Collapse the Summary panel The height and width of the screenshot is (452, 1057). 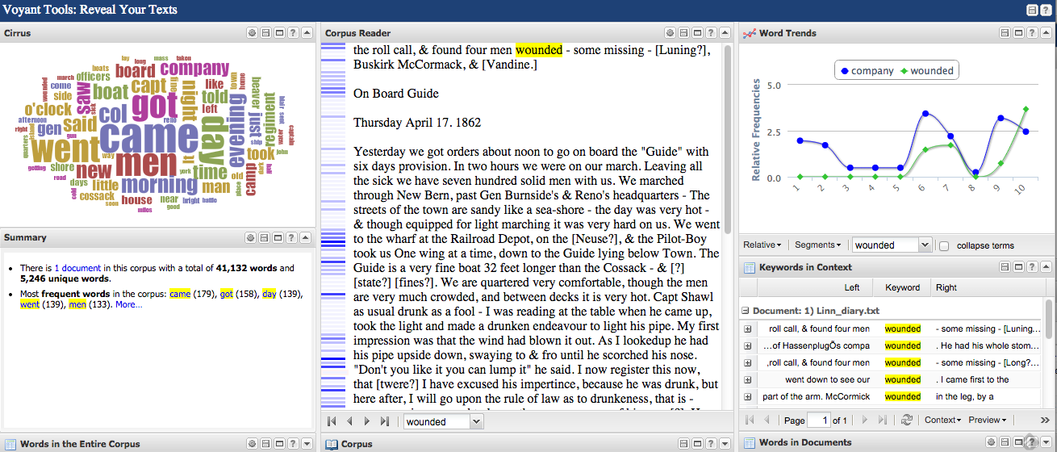307,238
